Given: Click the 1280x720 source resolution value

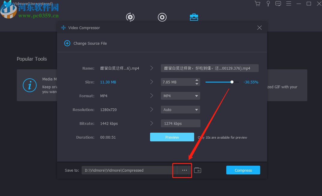Looking at the screenshot, I should (x=108, y=110).
